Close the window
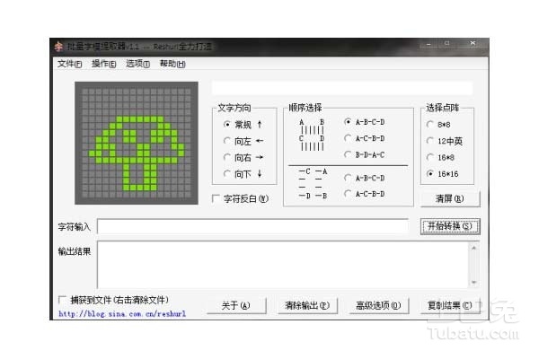Viewport: 539px width, 359px height. point(473,44)
